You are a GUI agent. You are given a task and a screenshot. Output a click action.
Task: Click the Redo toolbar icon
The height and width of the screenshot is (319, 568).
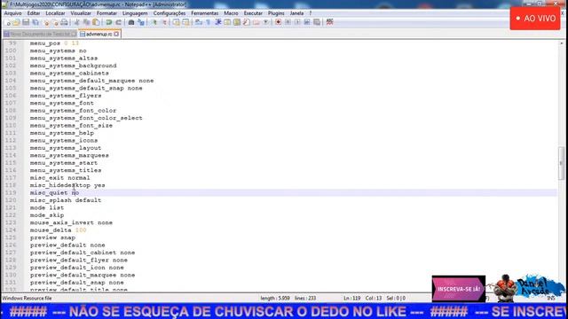118,22
